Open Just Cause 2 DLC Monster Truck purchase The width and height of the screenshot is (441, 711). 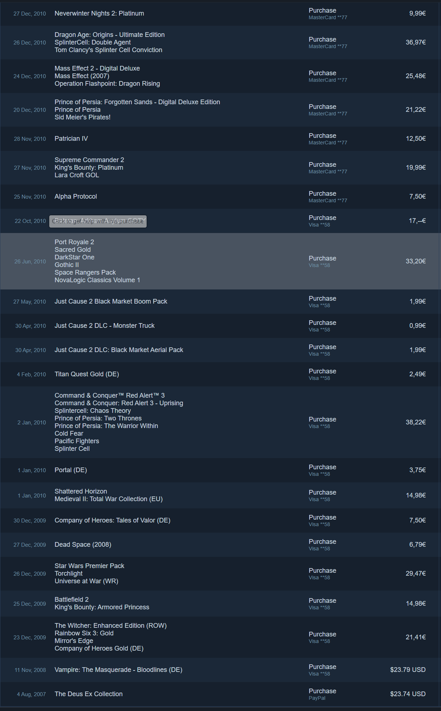pos(220,326)
